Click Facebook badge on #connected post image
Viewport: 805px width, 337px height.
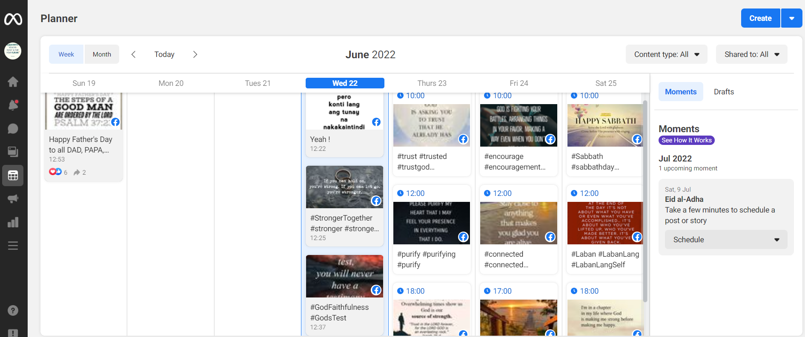pyautogui.click(x=550, y=237)
